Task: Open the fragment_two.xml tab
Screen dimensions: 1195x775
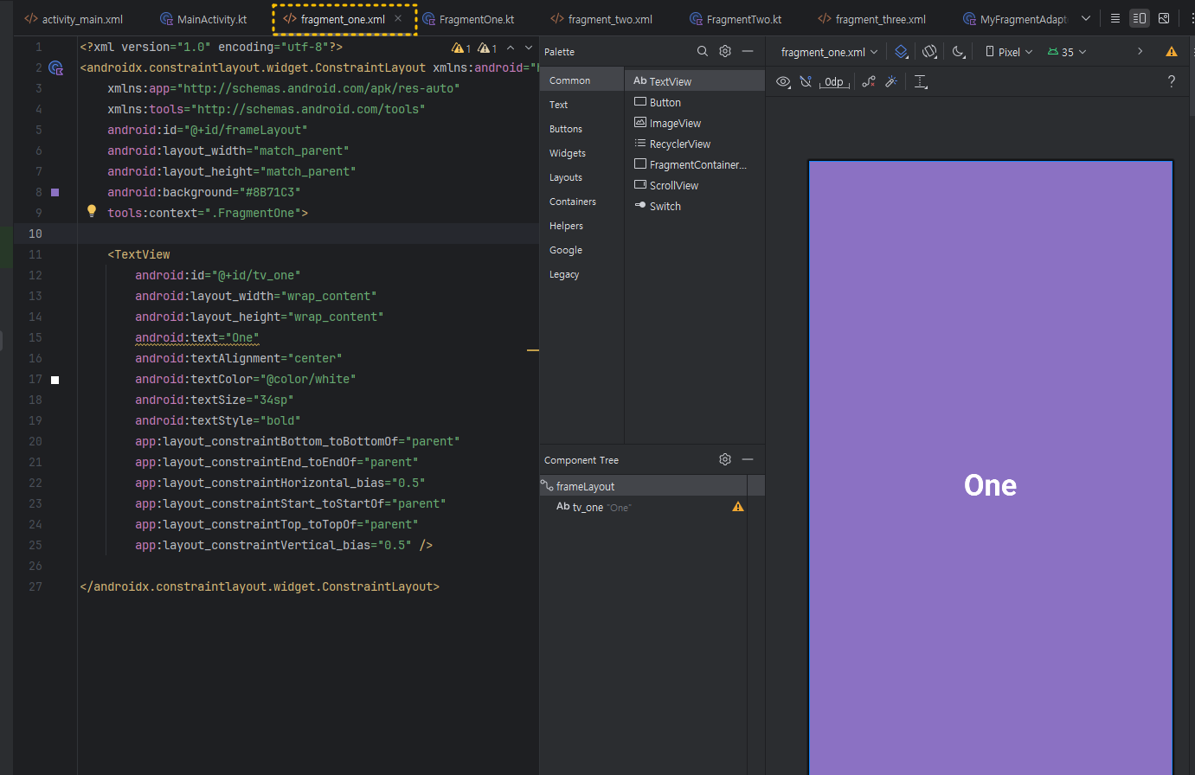Action: point(601,19)
